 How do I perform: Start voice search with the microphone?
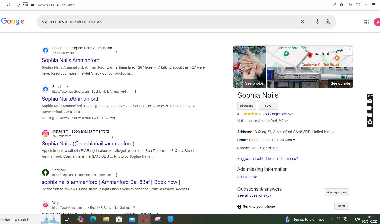point(317,22)
